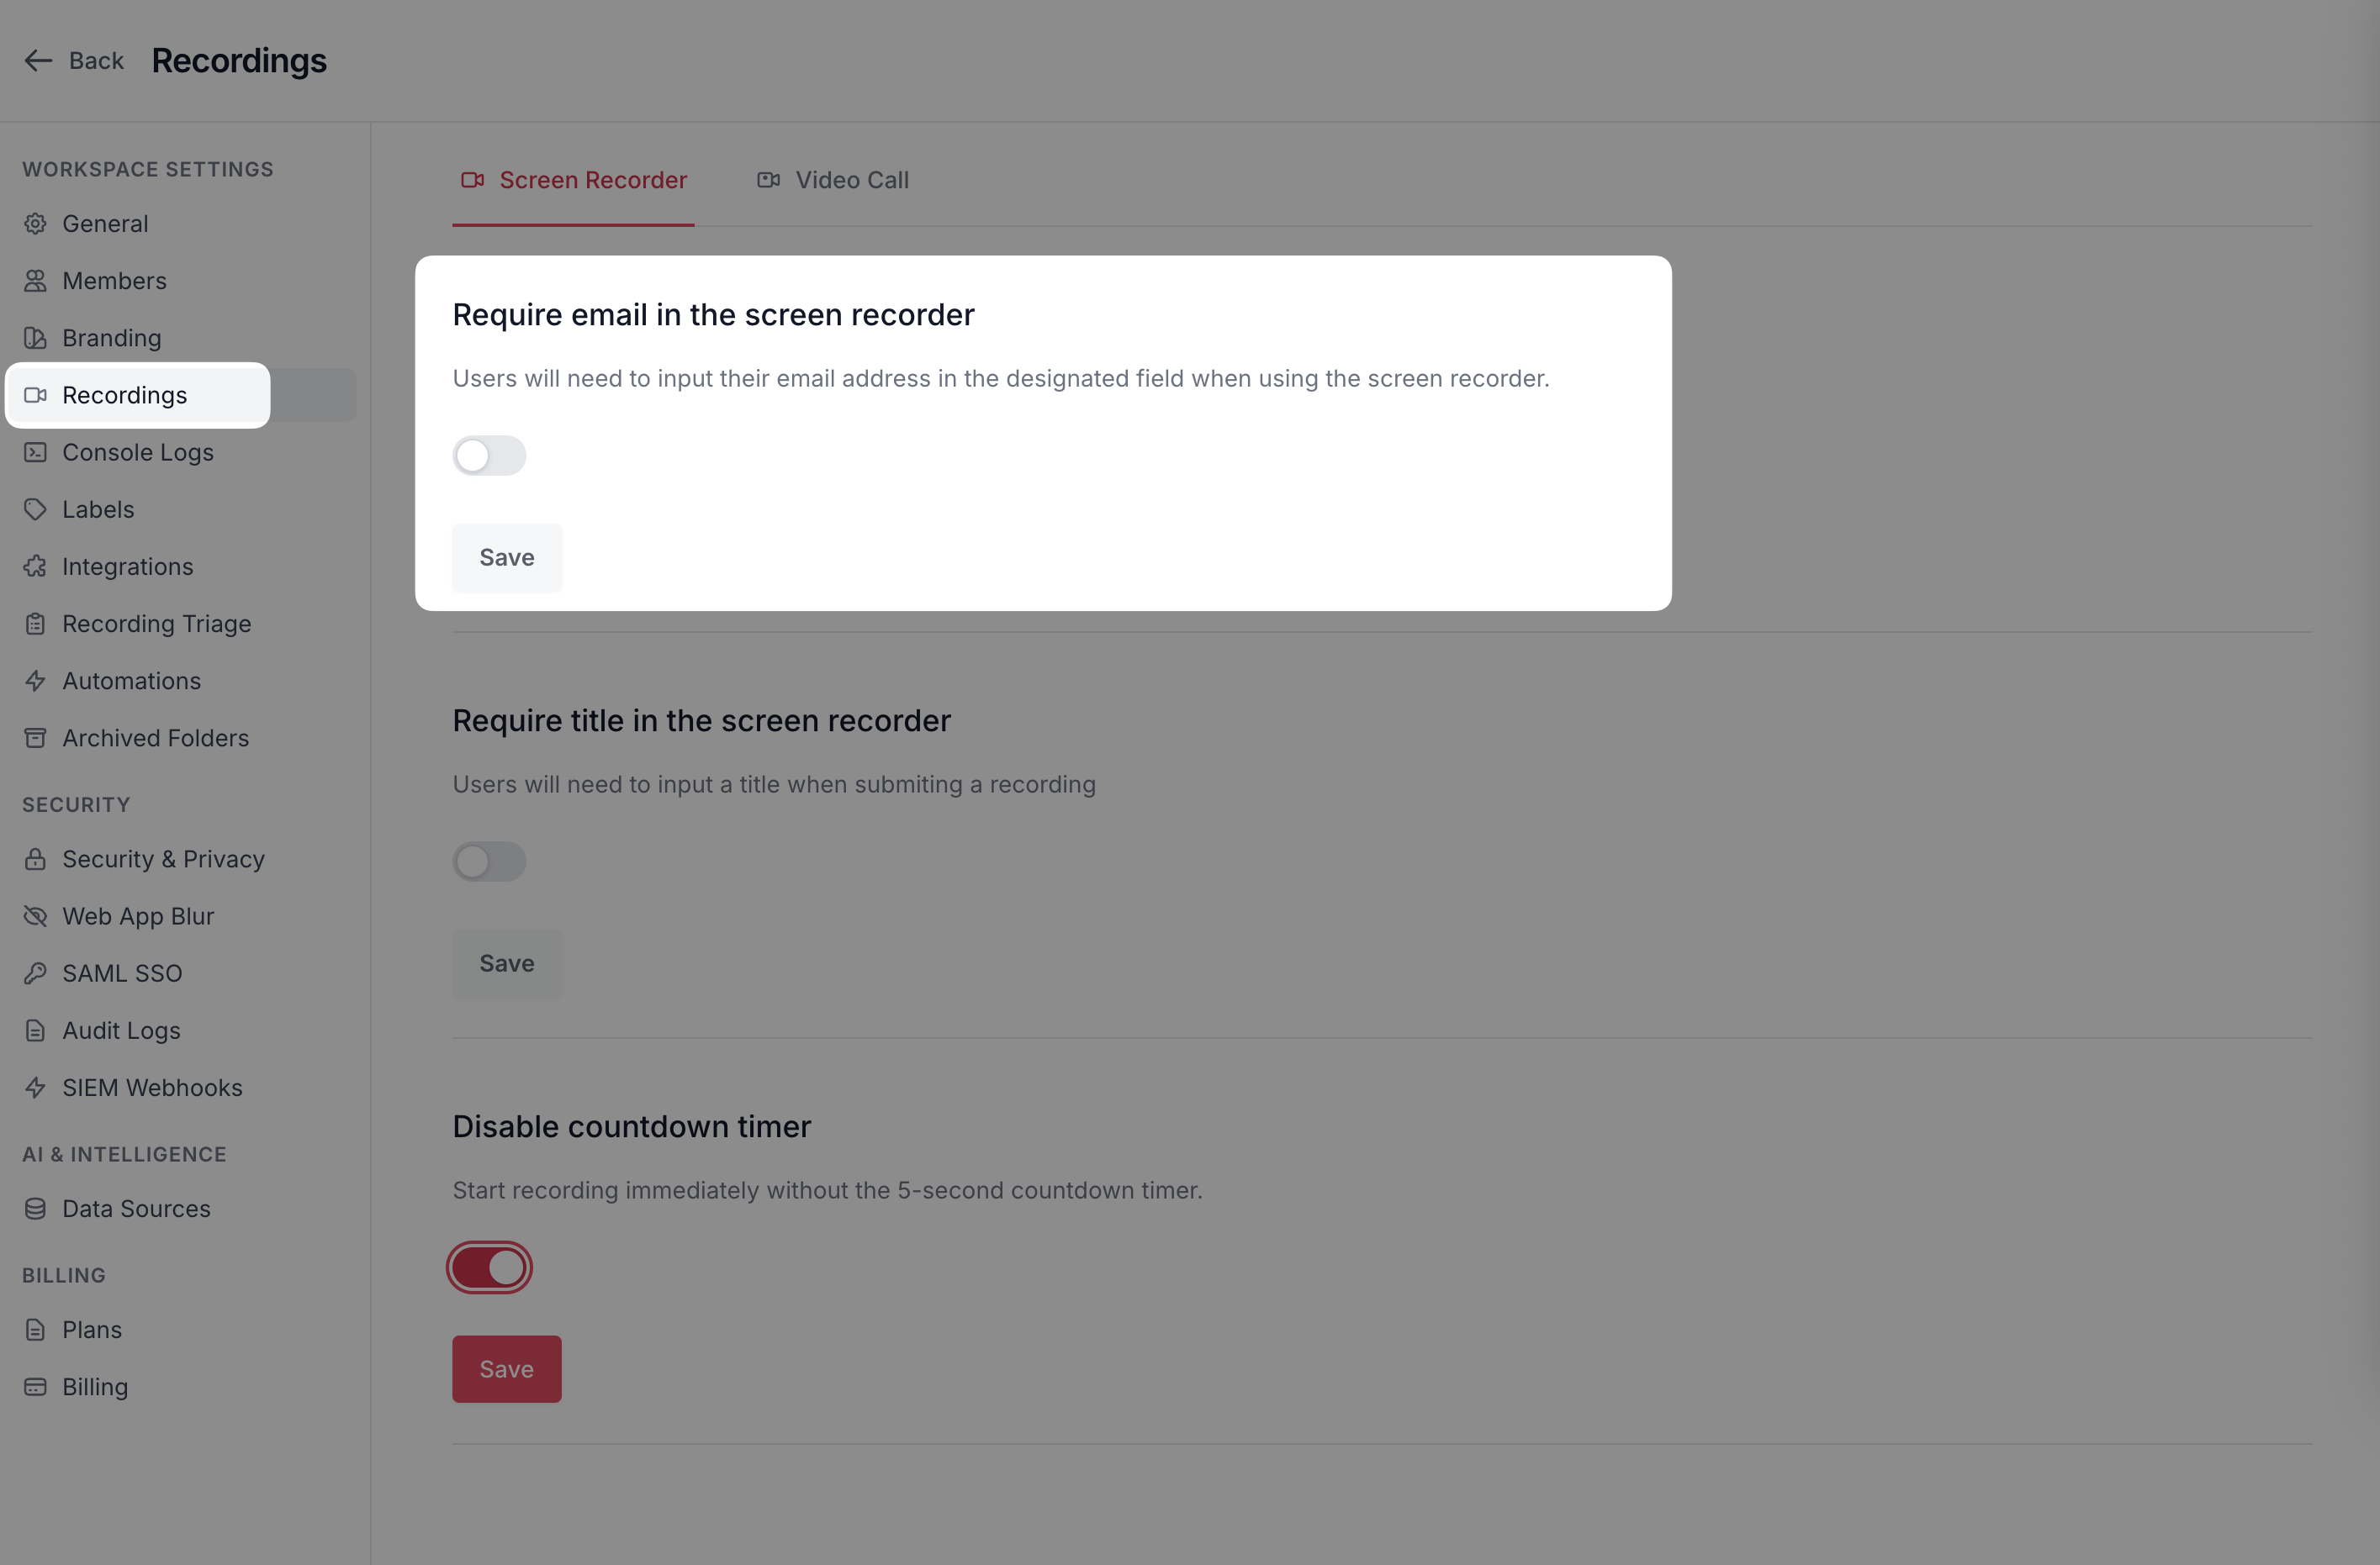This screenshot has width=2380, height=1565.
Task: Turn off disable countdown timer switch
Action: [x=489, y=1267]
